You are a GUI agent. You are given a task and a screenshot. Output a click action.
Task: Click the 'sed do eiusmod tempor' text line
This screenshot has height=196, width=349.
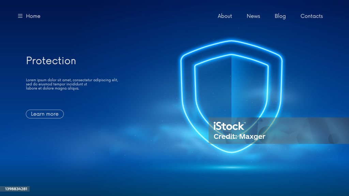(x=56, y=84)
